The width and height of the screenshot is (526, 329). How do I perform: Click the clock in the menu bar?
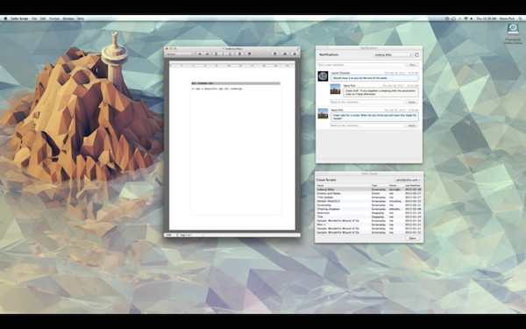click(487, 18)
